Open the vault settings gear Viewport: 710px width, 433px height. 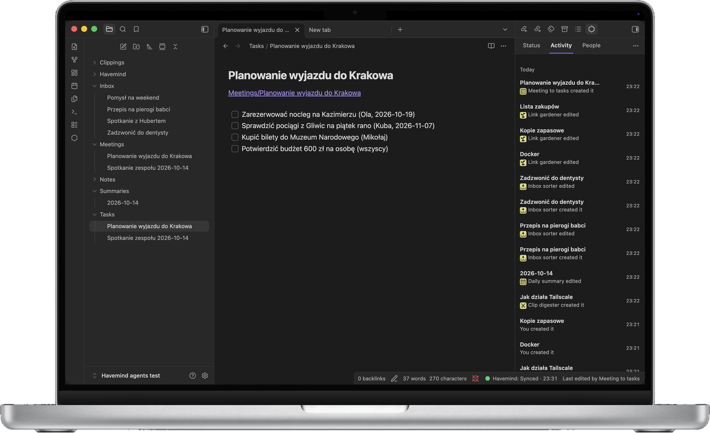204,375
